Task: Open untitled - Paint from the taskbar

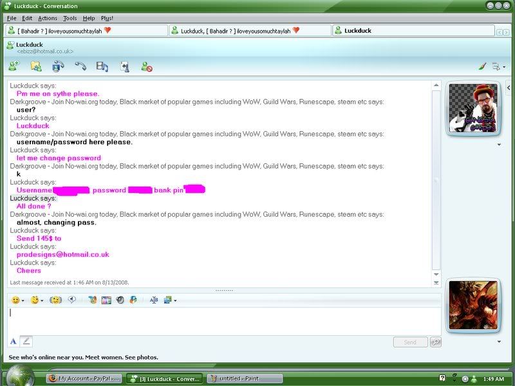Action: coord(245,378)
